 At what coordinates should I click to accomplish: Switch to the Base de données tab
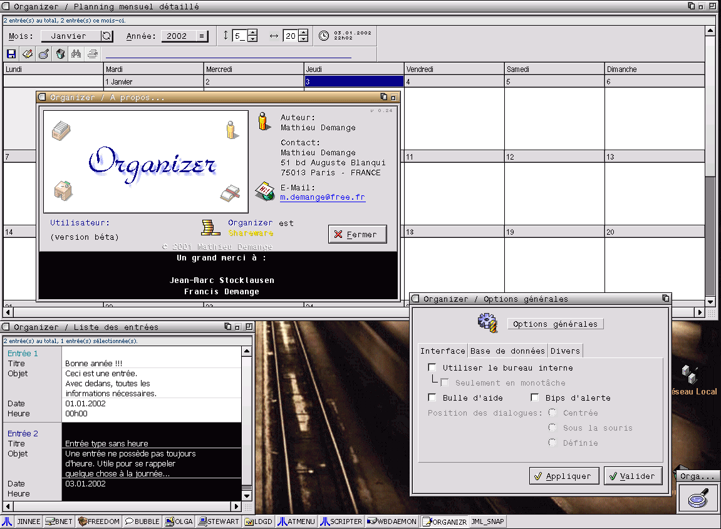507,351
